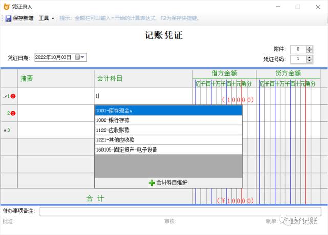Click the pencil edit indicator on row 1

coord(5,96)
